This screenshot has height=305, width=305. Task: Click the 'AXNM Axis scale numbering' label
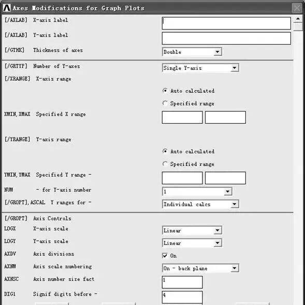pyautogui.click(x=48, y=266)
